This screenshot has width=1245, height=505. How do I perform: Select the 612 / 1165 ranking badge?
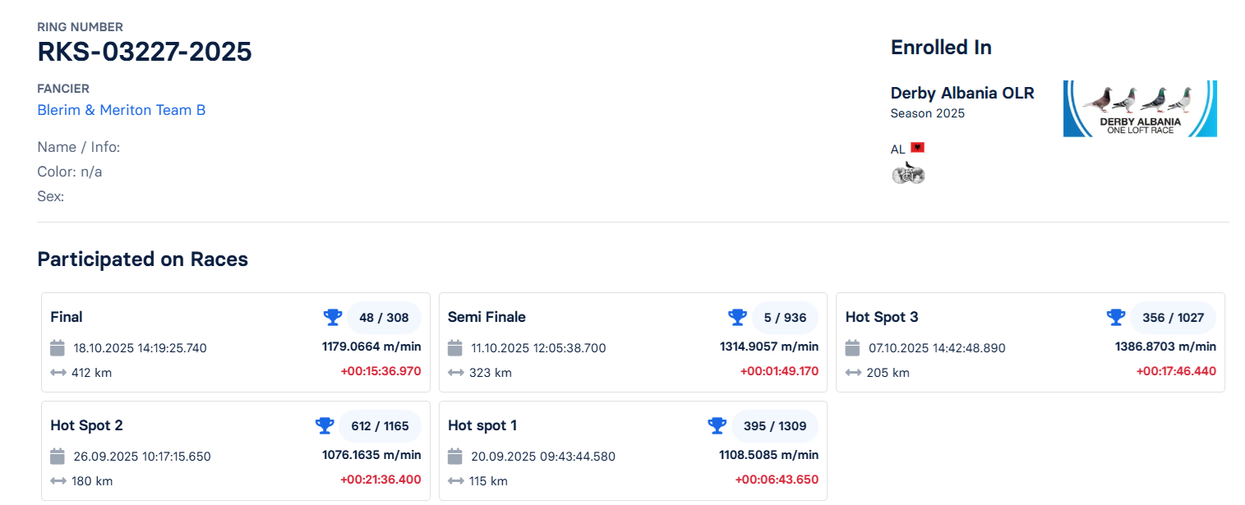click(380, 426)
